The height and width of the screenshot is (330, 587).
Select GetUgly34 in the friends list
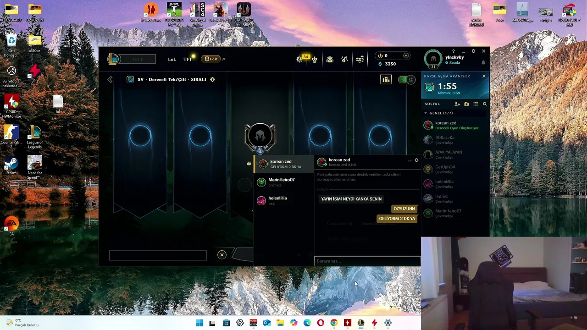(455, 169)
